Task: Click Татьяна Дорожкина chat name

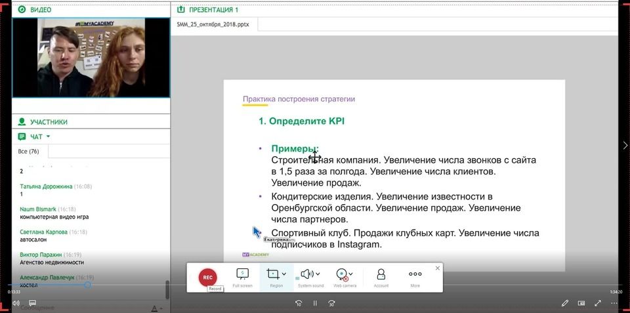Action: pyautogui.click(x=46, y=186)
